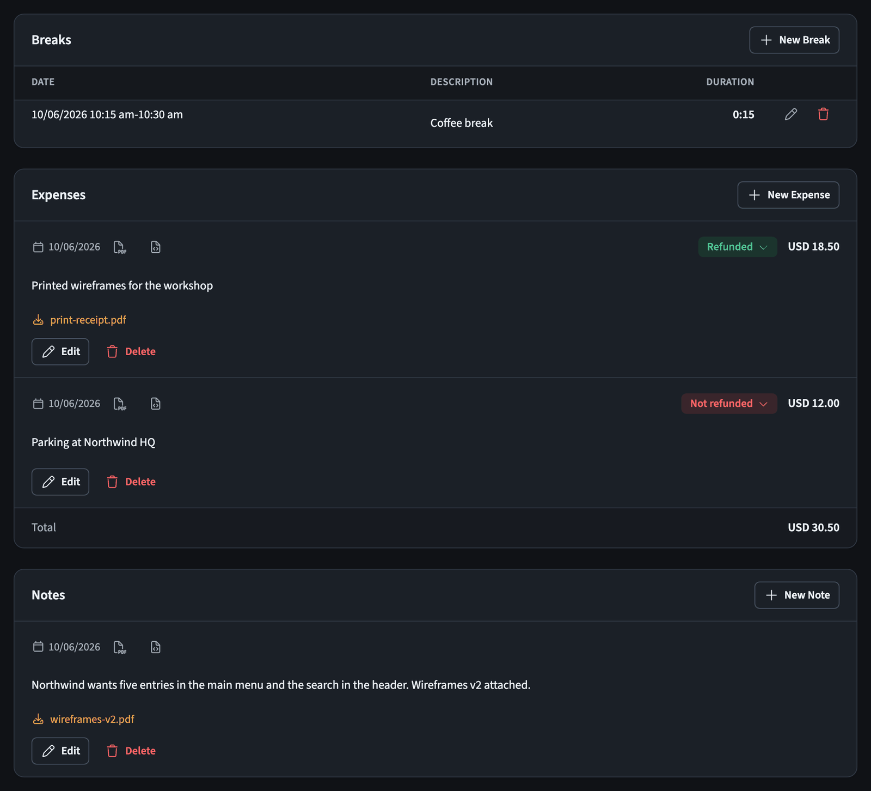871x791 pixels.
Task: Delete the Coffee break entry trash icon
Action: click(x=823, y=114)
